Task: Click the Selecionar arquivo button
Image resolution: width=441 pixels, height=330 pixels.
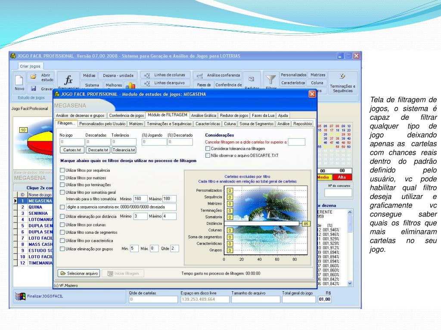Action: tap(79, 273)
